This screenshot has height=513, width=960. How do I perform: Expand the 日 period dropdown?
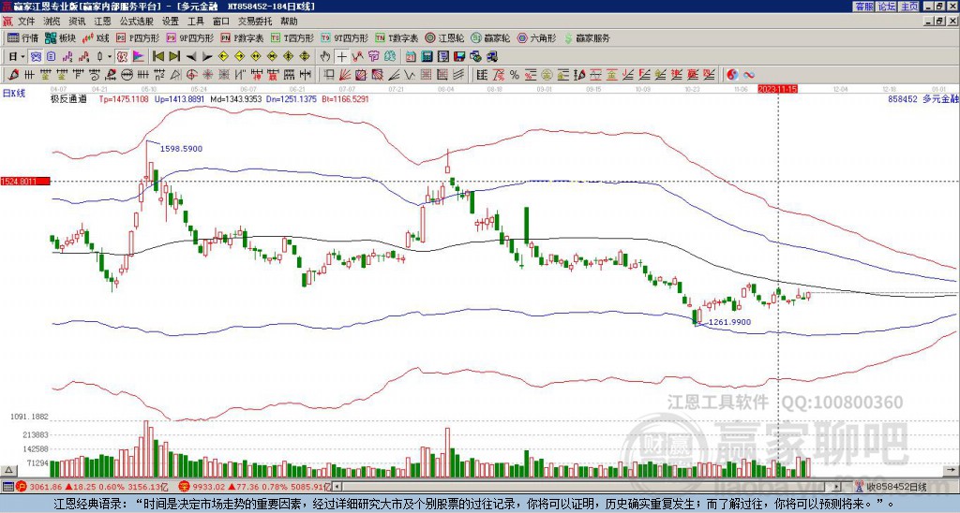coord(16,56)
